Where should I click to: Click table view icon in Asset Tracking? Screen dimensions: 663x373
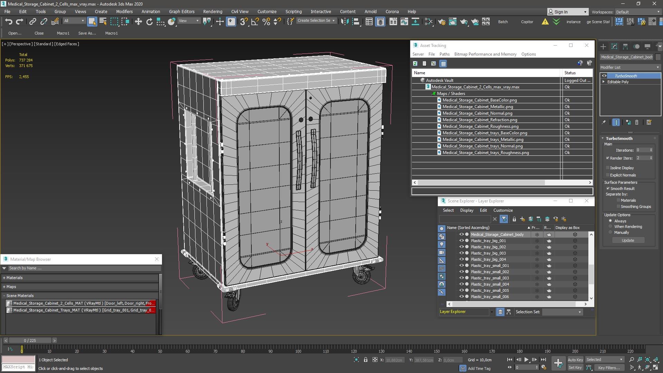(443, 64)
